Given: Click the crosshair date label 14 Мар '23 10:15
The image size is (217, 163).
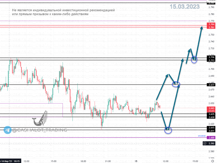Looking at the screenshot, I should click(x=10, y=161).
